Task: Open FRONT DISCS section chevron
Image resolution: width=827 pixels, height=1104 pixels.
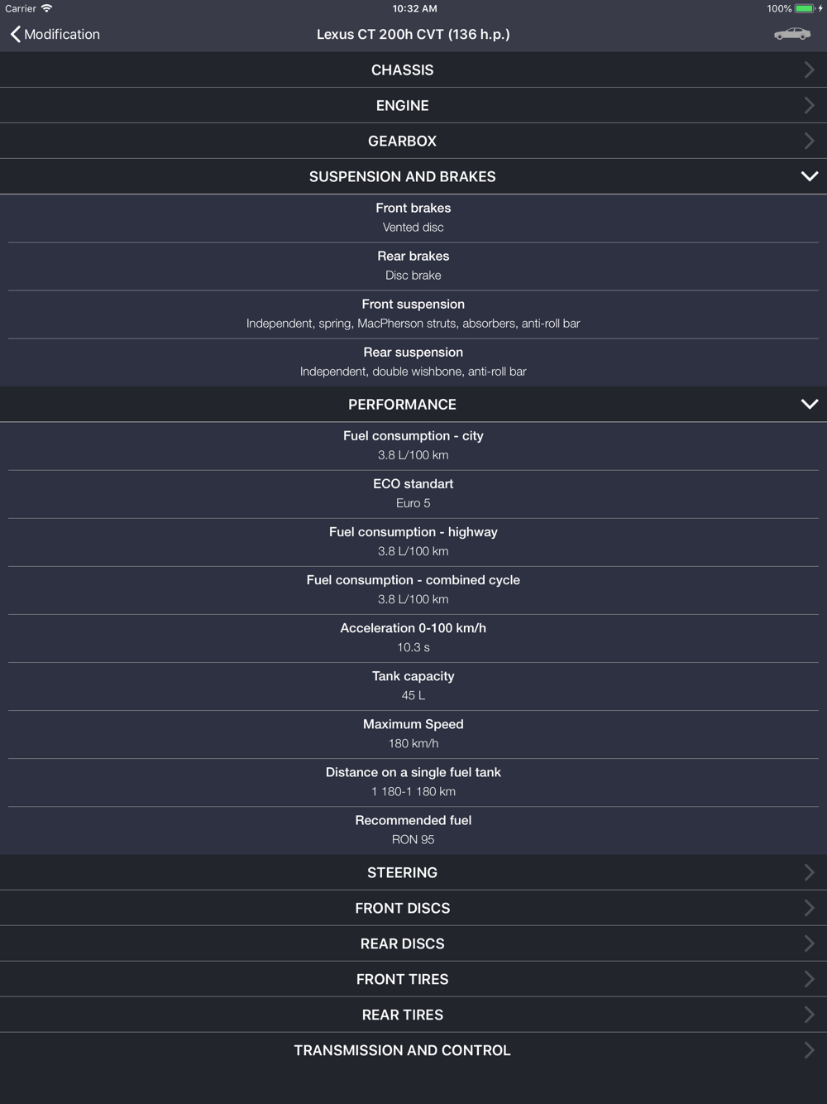Action: 809,908
